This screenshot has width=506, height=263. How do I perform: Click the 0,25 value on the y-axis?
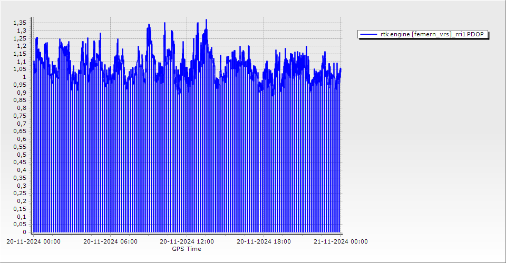tap(20, 194)
